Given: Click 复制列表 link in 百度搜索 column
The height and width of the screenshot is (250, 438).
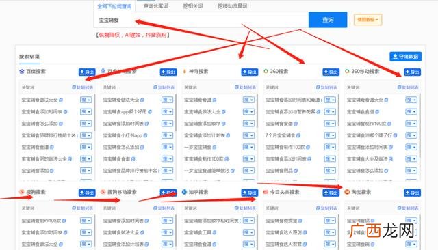Looking at the screenshot, I should [x=82, y=87].
